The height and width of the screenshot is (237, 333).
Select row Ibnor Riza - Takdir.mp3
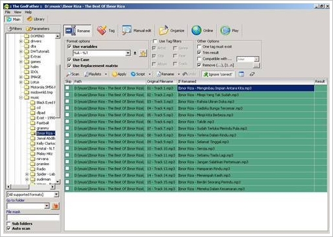coord(196,121)
